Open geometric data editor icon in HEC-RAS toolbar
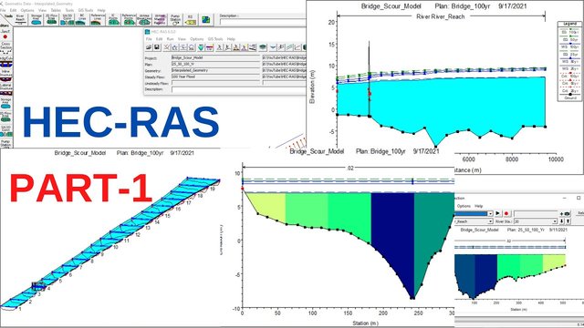The height and width of the screenshot is (328, 584). [166, 47]
